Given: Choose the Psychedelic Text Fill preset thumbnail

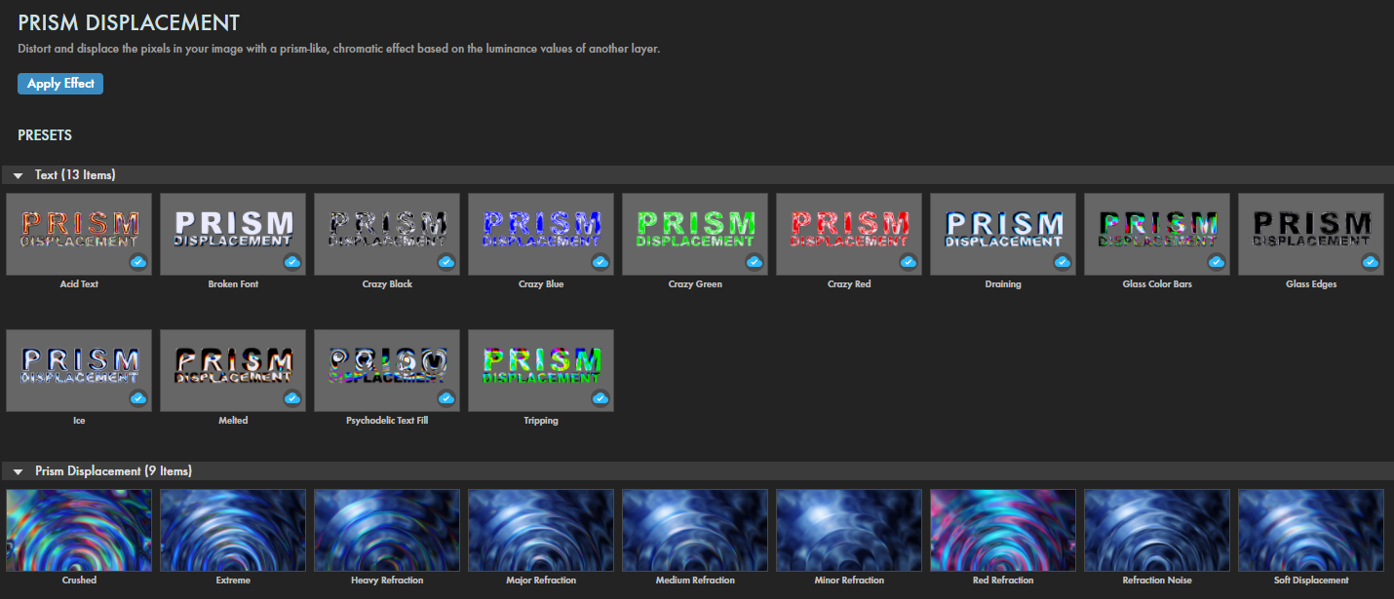Looking at the screenshot, I should pos(387,370).
